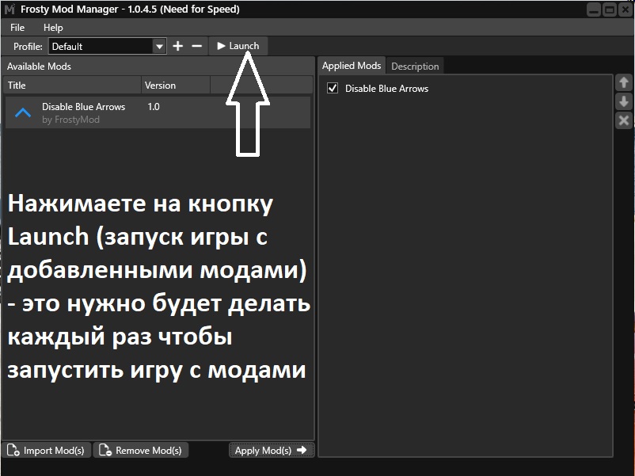Image resolution: width=635 pixels, height=476 pixels.
Task: Launch the game with mods
Action: pos(238,46)
